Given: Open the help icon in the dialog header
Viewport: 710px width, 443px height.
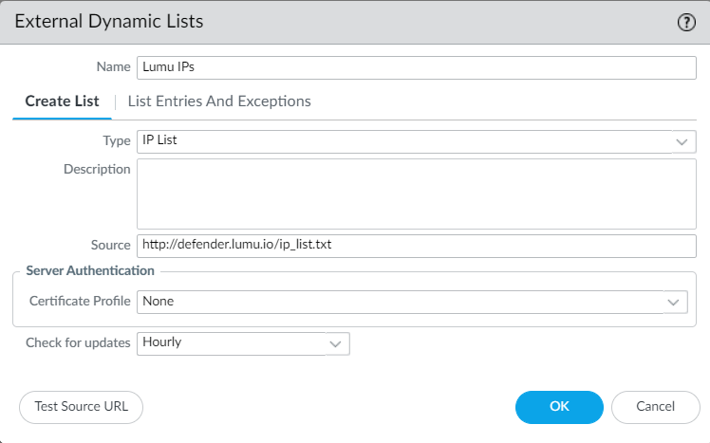Looking at the screenshot, I should tap(686, 22).
